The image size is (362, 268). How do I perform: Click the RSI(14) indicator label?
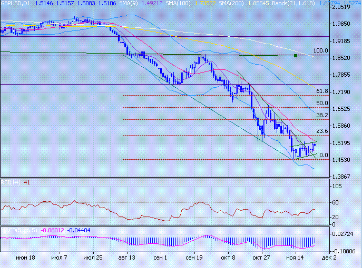11,182
